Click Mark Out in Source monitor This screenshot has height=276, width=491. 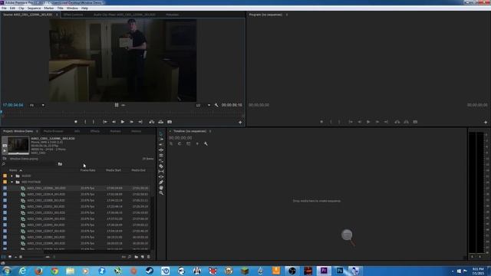(94, 122)
